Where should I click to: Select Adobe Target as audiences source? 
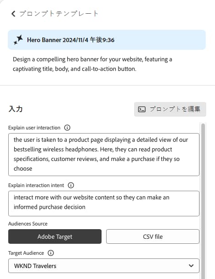[55, 236]
